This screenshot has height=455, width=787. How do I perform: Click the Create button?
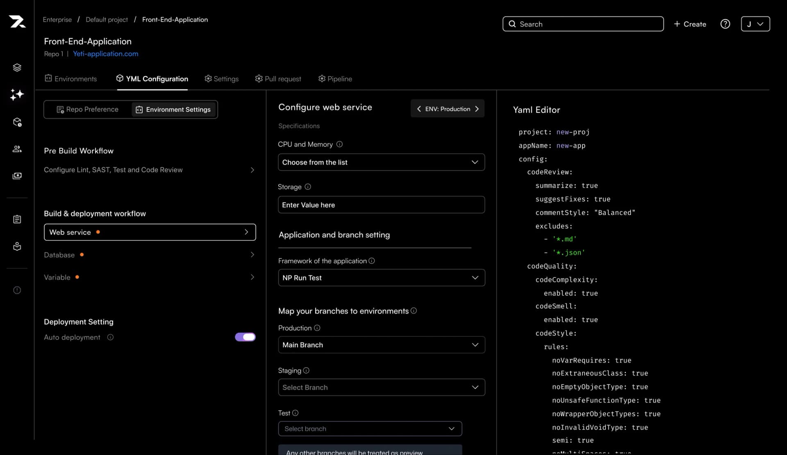[x=690, y=24]
